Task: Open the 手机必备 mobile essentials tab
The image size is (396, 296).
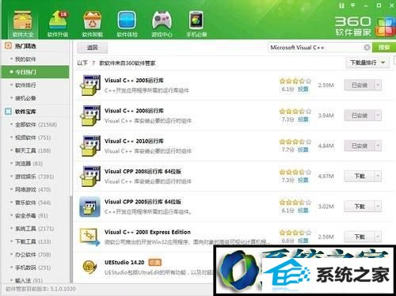Action: tap(196, 24)
